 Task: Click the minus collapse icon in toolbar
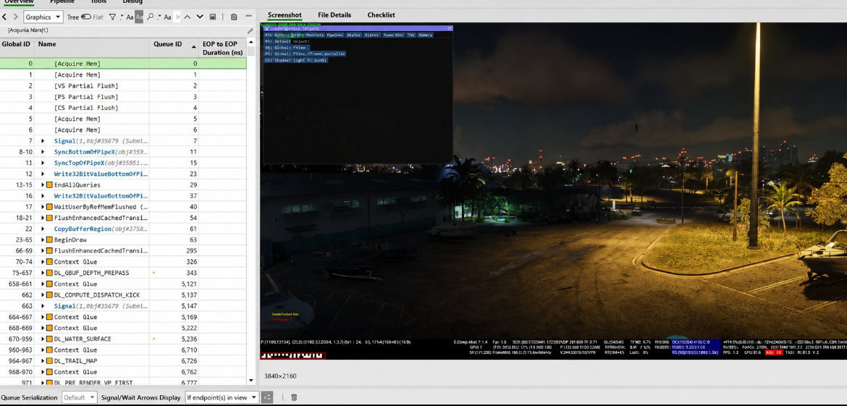click(x=248, y=17)
